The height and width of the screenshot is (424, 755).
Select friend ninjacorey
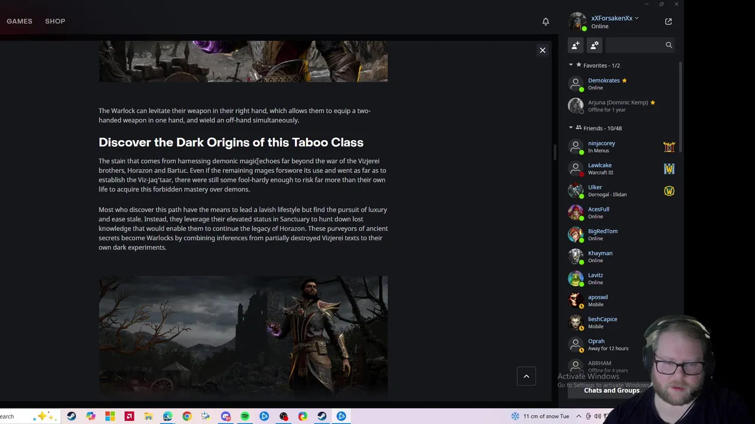622,147
